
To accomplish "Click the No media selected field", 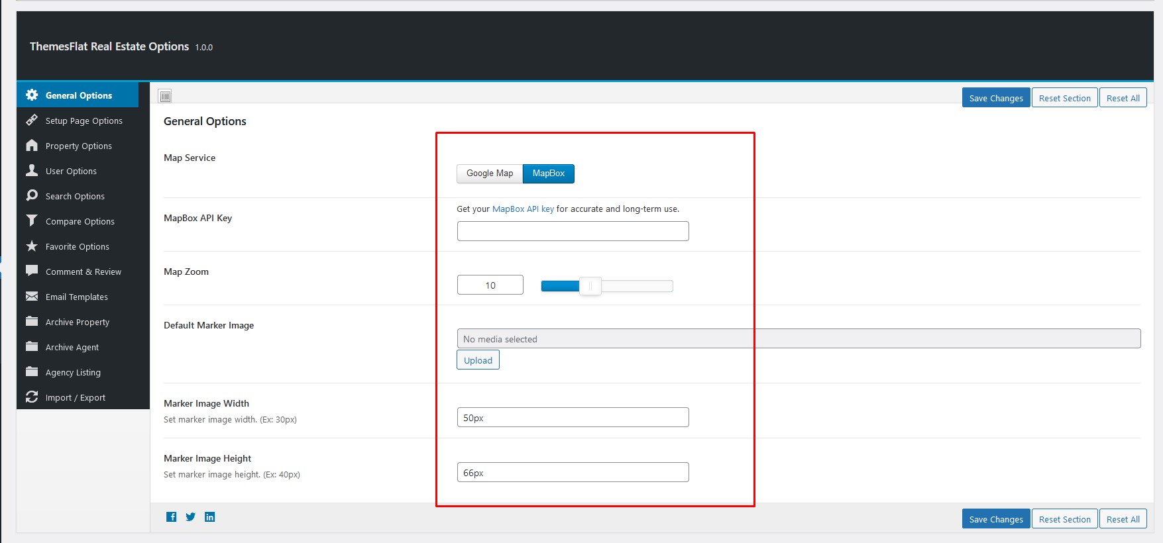I will coord(799,338).
